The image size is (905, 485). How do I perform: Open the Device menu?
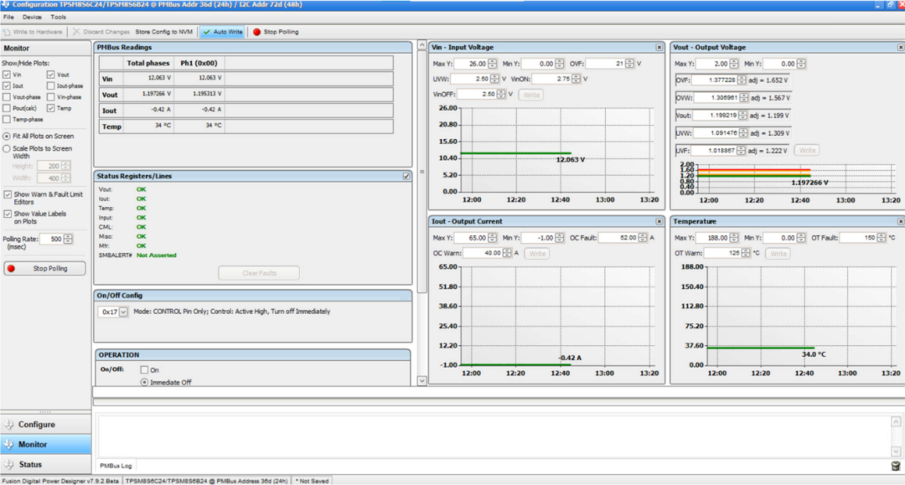click(x=32, y=17)
